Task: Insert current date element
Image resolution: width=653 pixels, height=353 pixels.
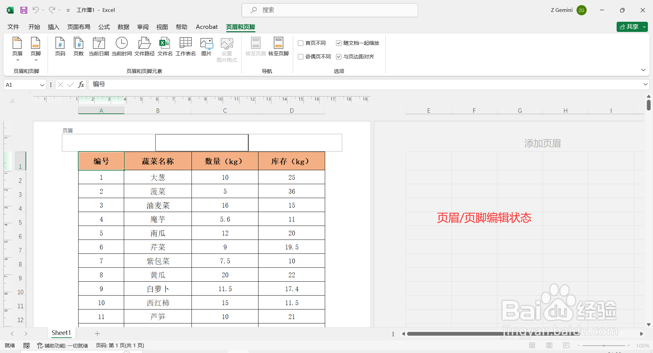Action: [99, 47]
